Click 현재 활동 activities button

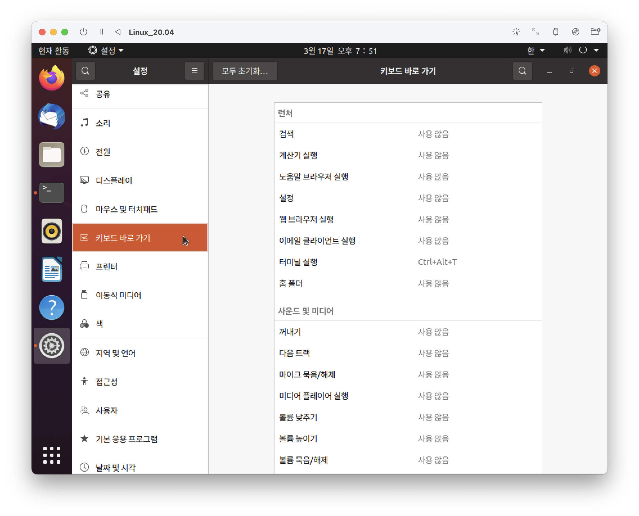click(x=54, y=51)
